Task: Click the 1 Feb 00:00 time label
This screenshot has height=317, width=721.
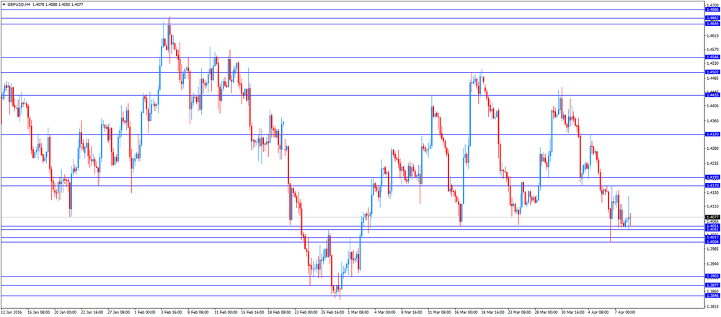Action: point(144,313)
